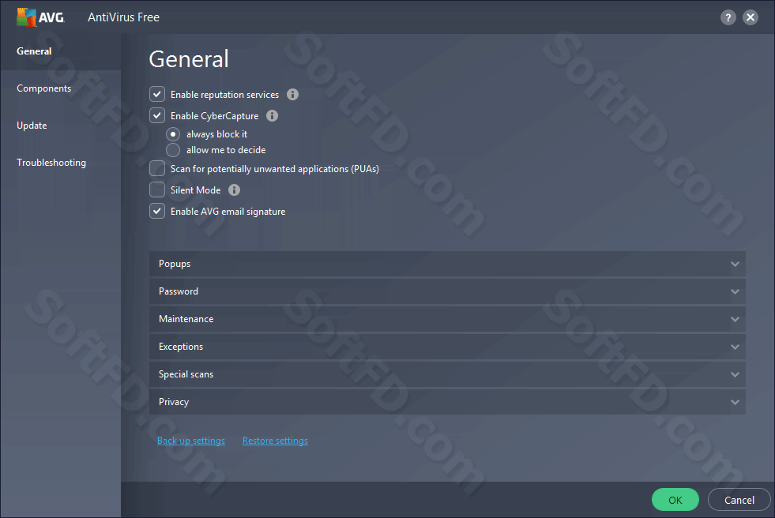Click the 'General' page heading
The height and width of the screenshot is (518, 775).
189,59
